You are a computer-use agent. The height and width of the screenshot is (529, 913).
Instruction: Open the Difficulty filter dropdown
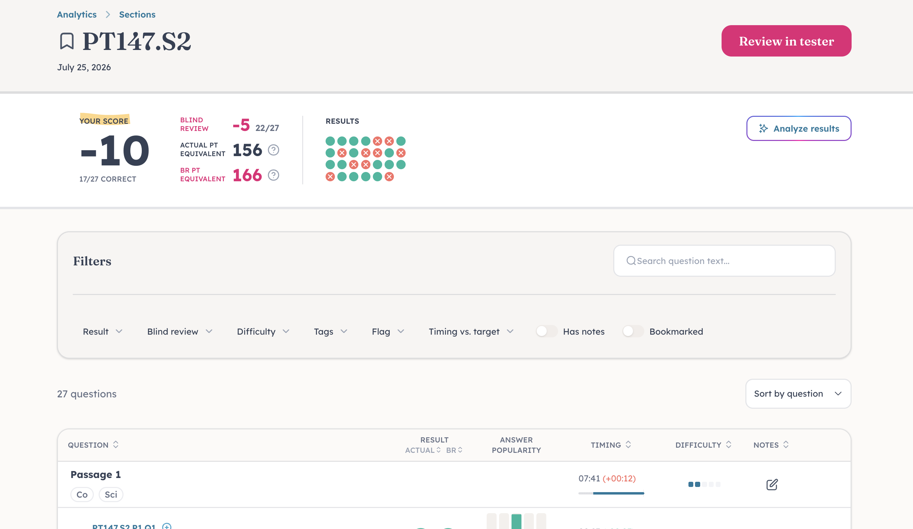[263, 332]
